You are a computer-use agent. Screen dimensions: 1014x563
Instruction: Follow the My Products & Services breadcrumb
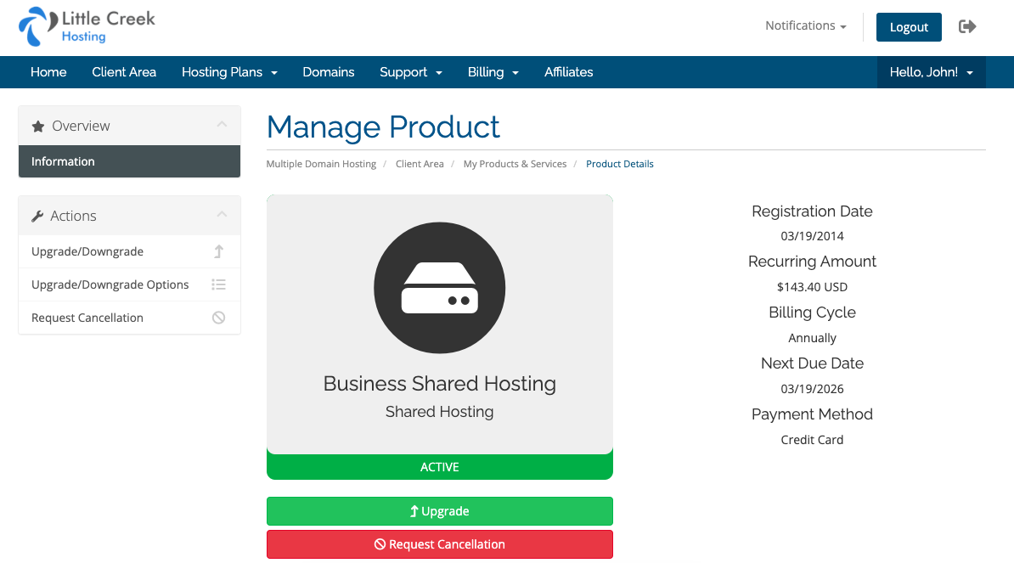[515, 164]
